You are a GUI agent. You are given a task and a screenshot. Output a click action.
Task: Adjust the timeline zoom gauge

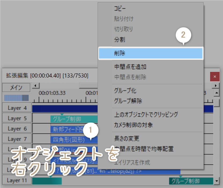pos(16,98)
